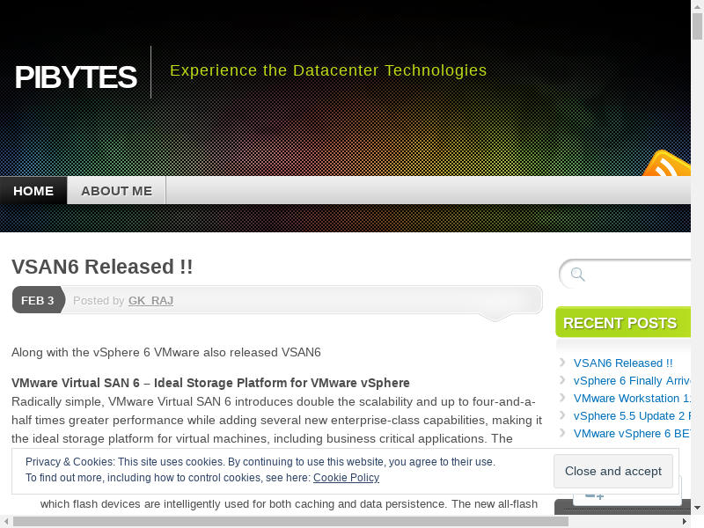Click the horizontal scrollbar thumb

point(290,521)
